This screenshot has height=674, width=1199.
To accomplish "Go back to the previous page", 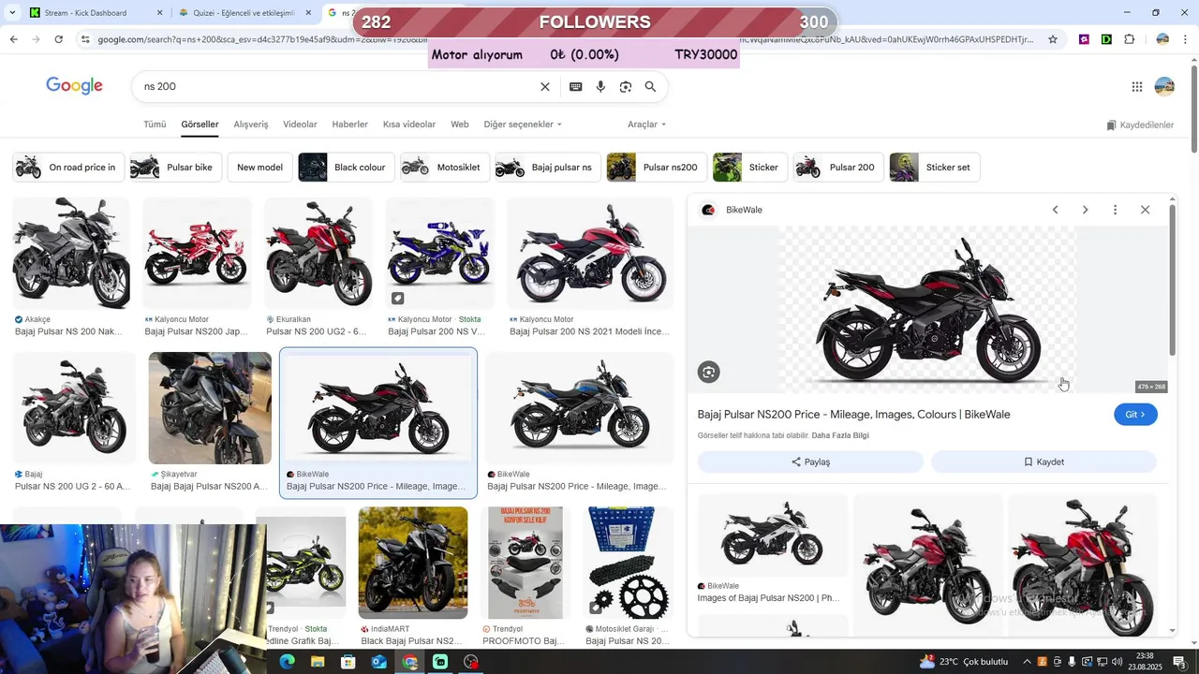I will pyautogui.click(x=13, y=39).
